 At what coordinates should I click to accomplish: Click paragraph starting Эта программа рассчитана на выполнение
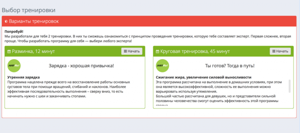(219, 87)
